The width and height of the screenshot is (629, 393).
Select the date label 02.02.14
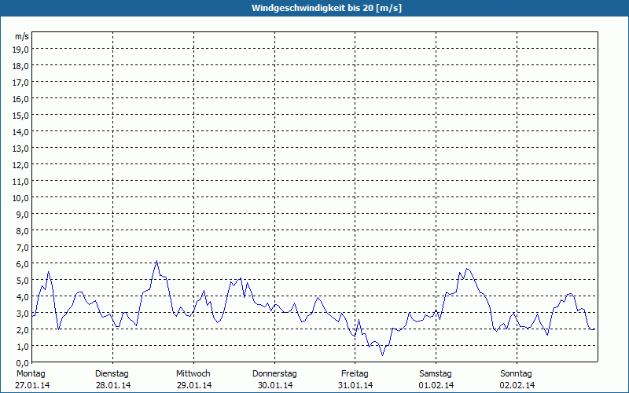pos(517,385)
